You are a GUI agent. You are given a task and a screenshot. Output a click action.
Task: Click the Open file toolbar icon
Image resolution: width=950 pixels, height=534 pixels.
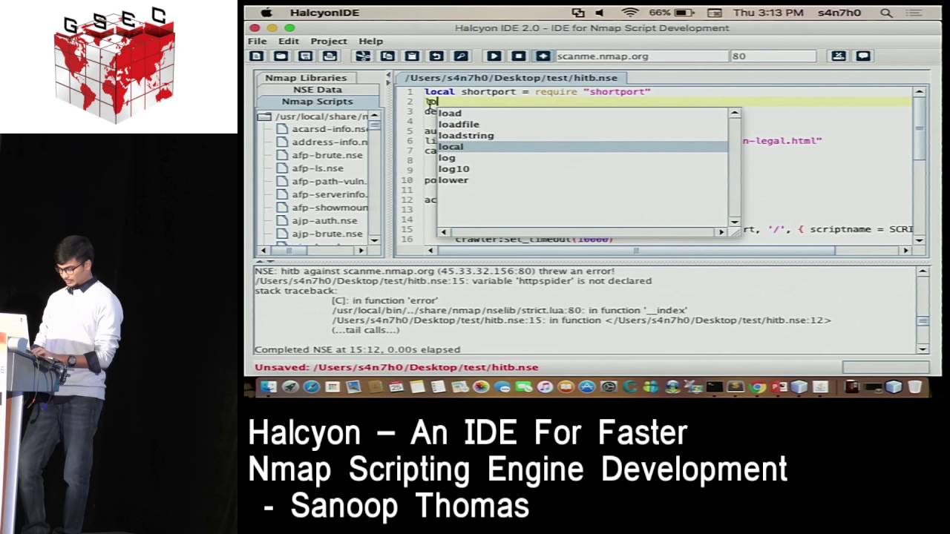pyautogui.click(x=281, y=56)
